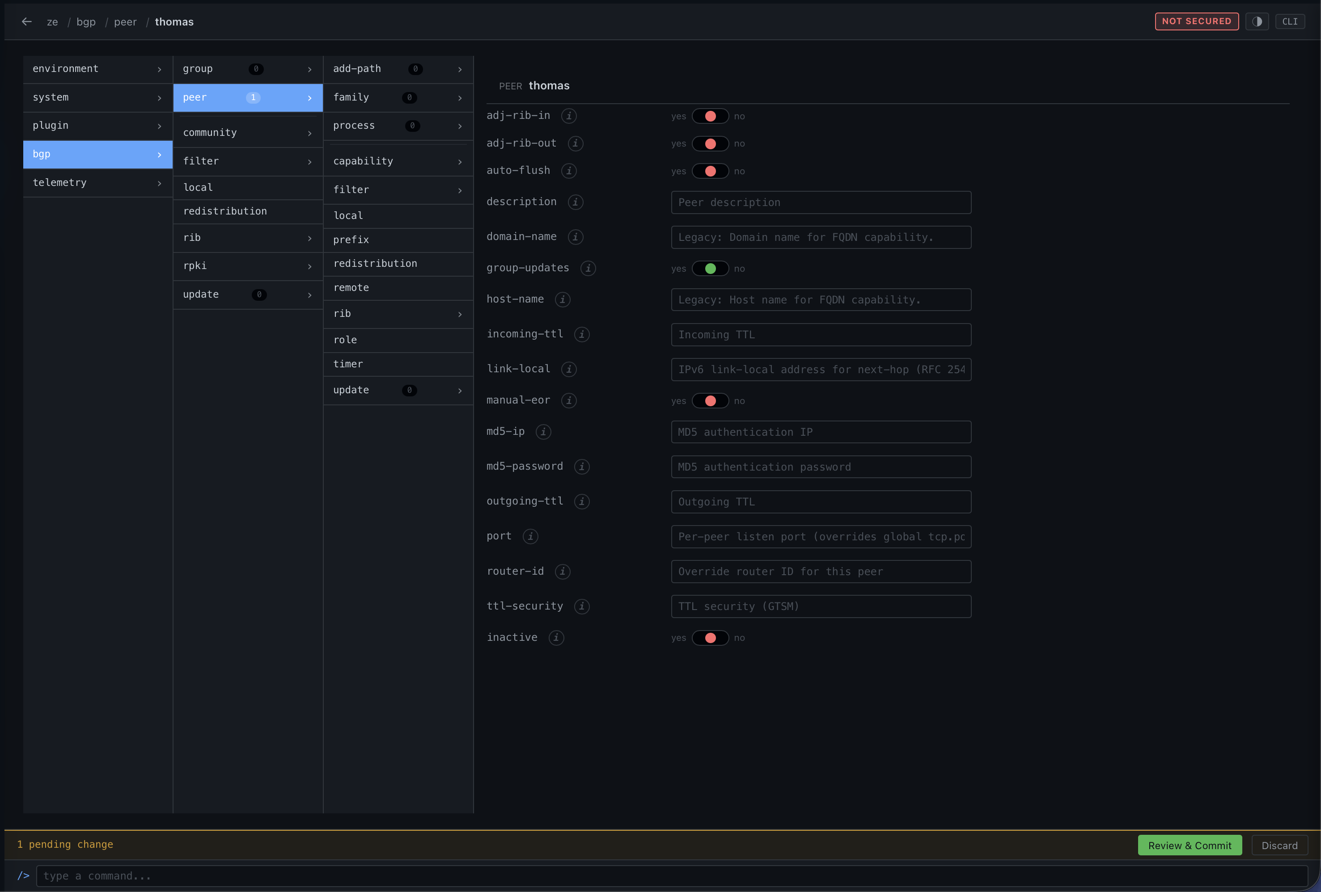Click the command prompt /> icon

pyautogui.click(x=23, y=875)
